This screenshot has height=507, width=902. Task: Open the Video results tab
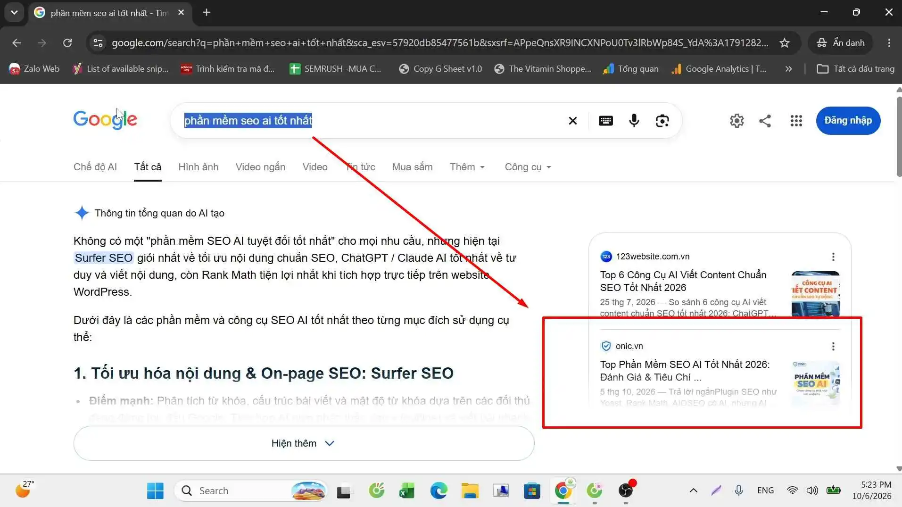[x=315, y=167]
